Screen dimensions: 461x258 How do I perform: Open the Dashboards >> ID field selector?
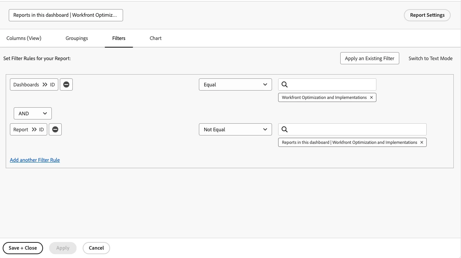pyautogui.click(x=34, y=84)
